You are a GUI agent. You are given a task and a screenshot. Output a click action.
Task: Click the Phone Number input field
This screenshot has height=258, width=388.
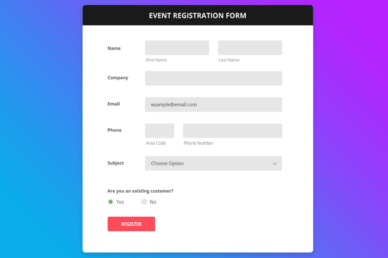(x=232, y=131)
